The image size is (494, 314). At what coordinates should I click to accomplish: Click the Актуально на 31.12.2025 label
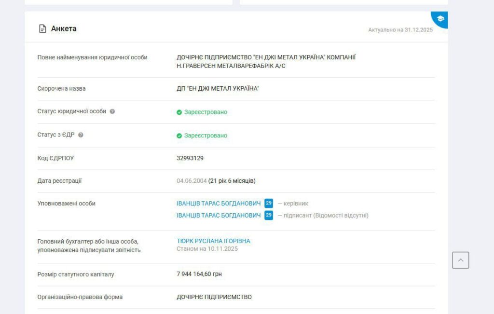400,30
